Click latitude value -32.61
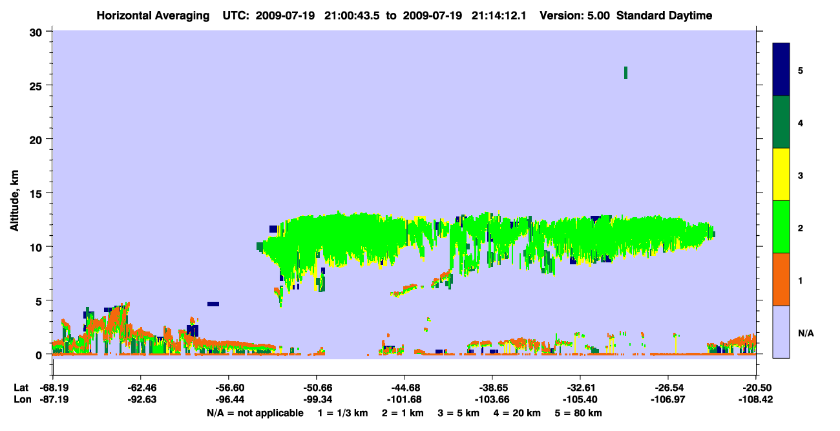 580,388
